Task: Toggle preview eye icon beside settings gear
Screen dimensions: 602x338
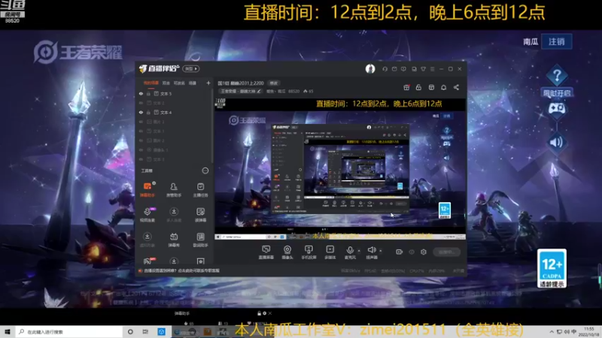Action: pos(412,252)
